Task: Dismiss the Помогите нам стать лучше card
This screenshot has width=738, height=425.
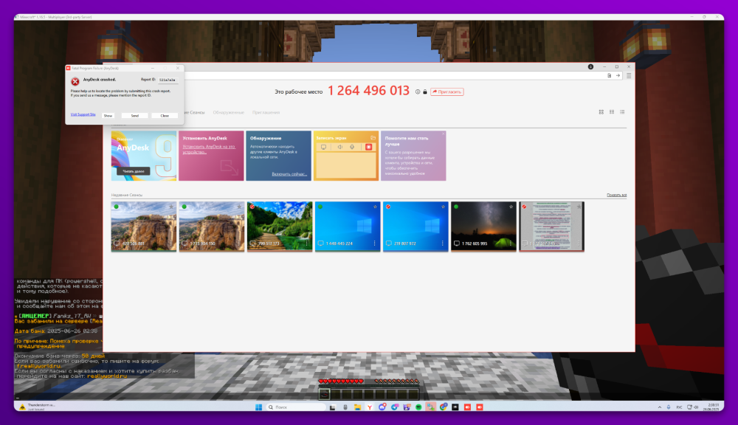Action: [443, 134]
